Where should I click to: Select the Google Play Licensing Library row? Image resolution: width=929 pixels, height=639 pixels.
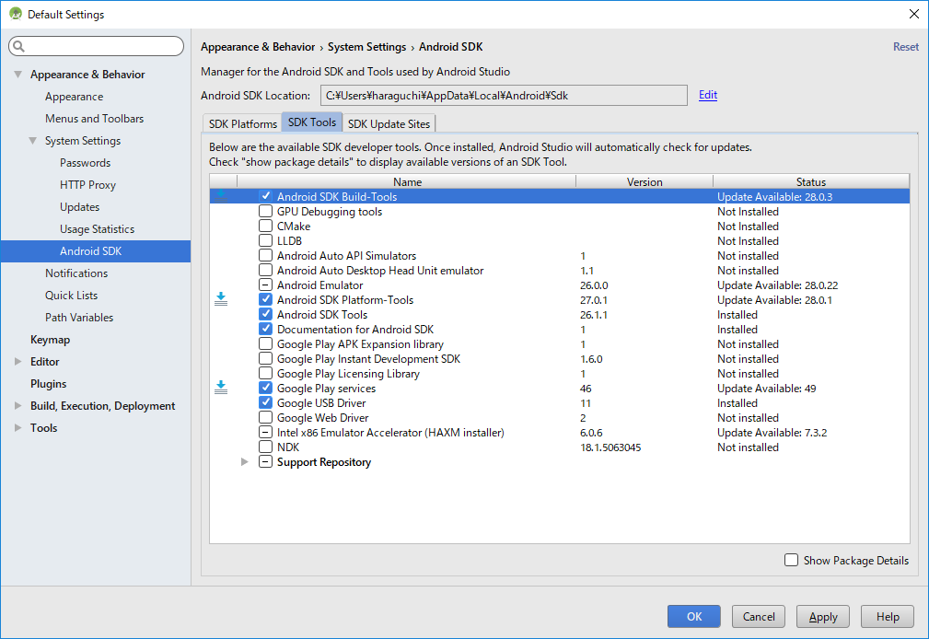559,374
